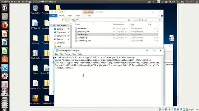The height and width of the screenshot is (111, 199).
Task: Open Documents in the navigation pane
Action: pos(61,36)
